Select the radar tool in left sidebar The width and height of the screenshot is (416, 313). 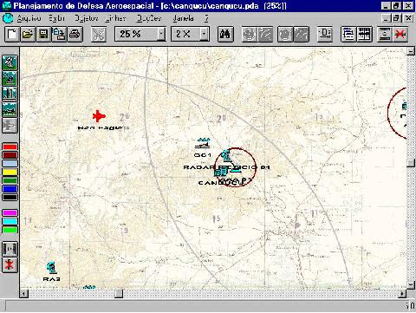pos(10,62)
